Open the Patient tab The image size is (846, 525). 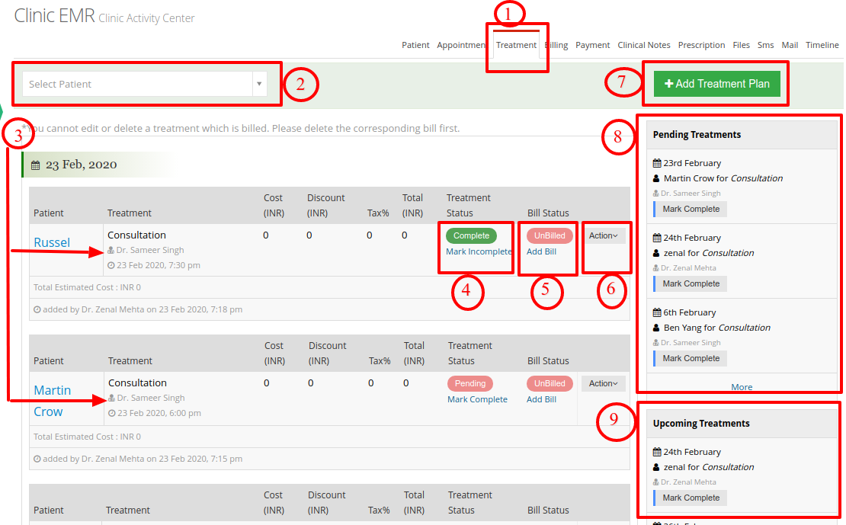tap(415, 45)
